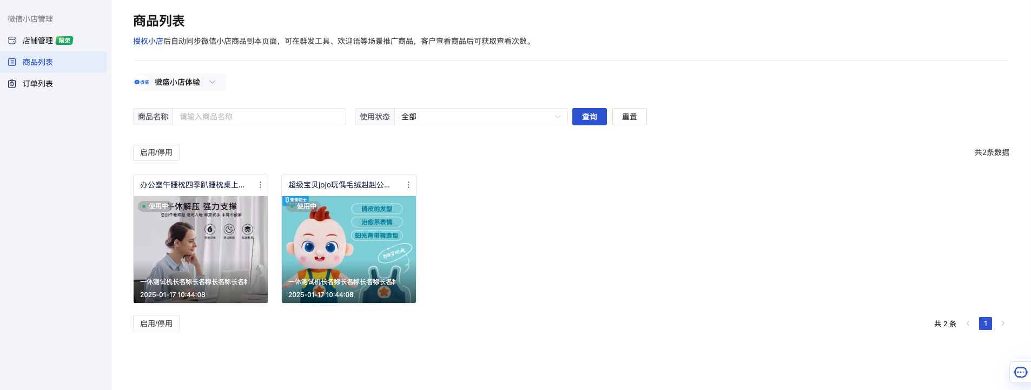Image resolution: width=1031 pixels, height=390 pixels.
Task: Go to previous page arrow in pagination
Action: click(968, 324)
